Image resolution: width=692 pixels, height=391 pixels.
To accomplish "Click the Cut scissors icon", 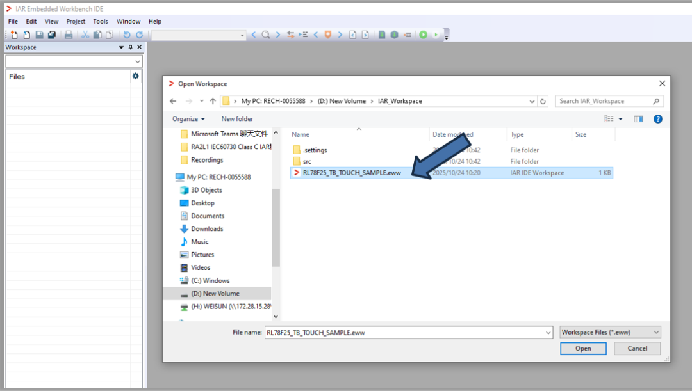I will [85, 35].
